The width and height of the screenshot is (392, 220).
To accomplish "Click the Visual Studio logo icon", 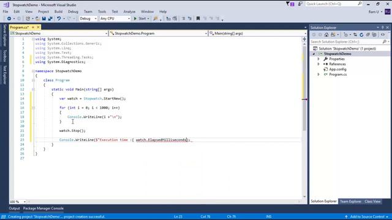I will [x=6, y=4].
